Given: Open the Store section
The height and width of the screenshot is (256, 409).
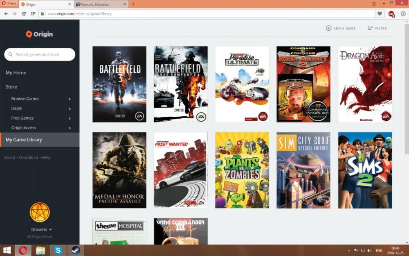Looking at the screenshot, I should (11, 87).
